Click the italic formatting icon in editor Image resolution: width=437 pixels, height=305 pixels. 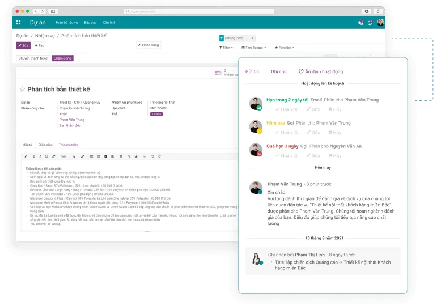point(40,156)
